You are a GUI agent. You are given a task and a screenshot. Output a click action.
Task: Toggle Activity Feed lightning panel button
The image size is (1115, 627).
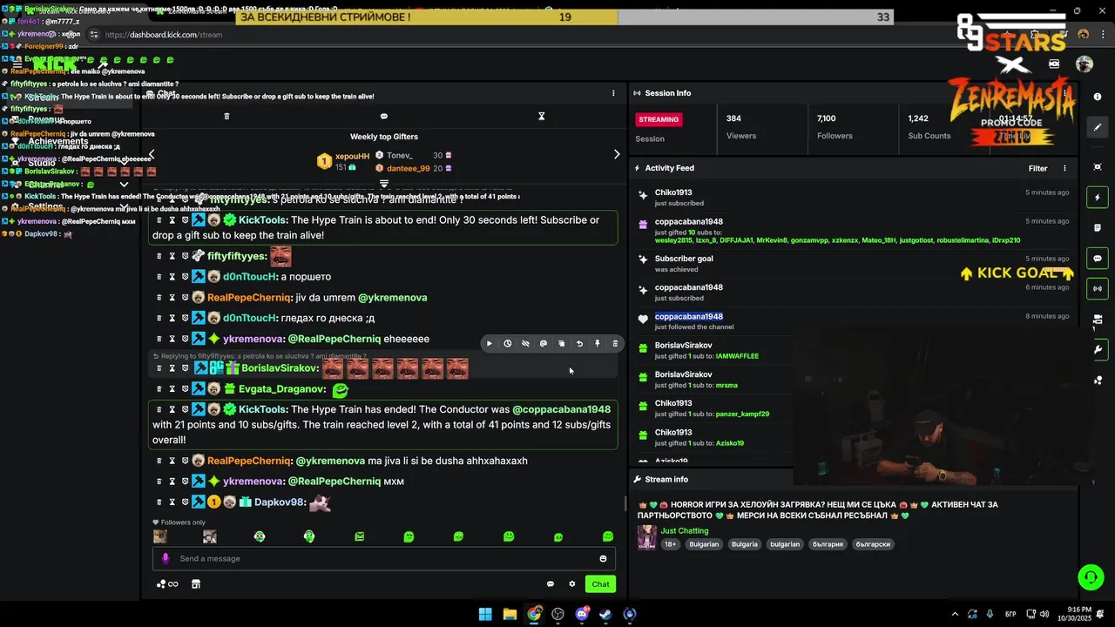1098,198
